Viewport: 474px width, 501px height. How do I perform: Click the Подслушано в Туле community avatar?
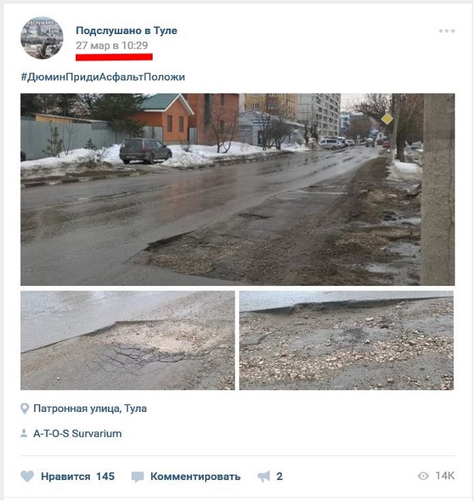42,38
